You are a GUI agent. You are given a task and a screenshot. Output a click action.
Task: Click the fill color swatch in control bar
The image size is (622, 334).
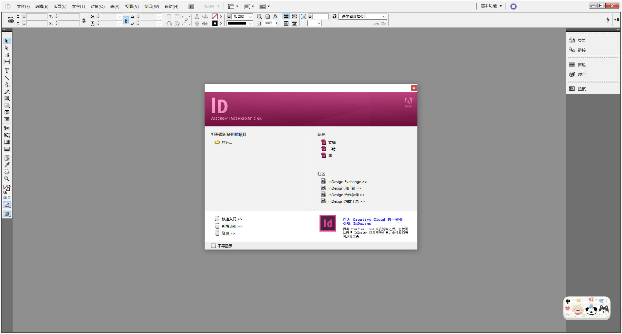click(215, 16)
